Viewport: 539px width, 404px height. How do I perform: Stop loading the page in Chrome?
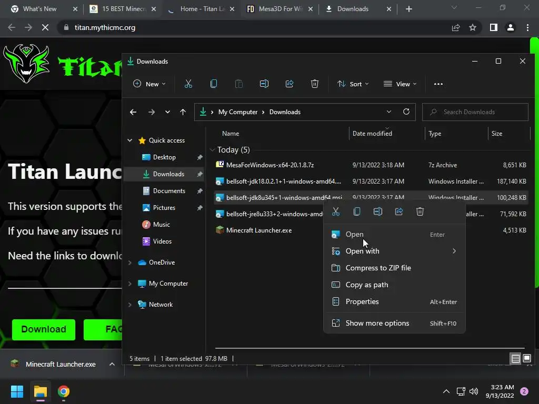point(45,27)
